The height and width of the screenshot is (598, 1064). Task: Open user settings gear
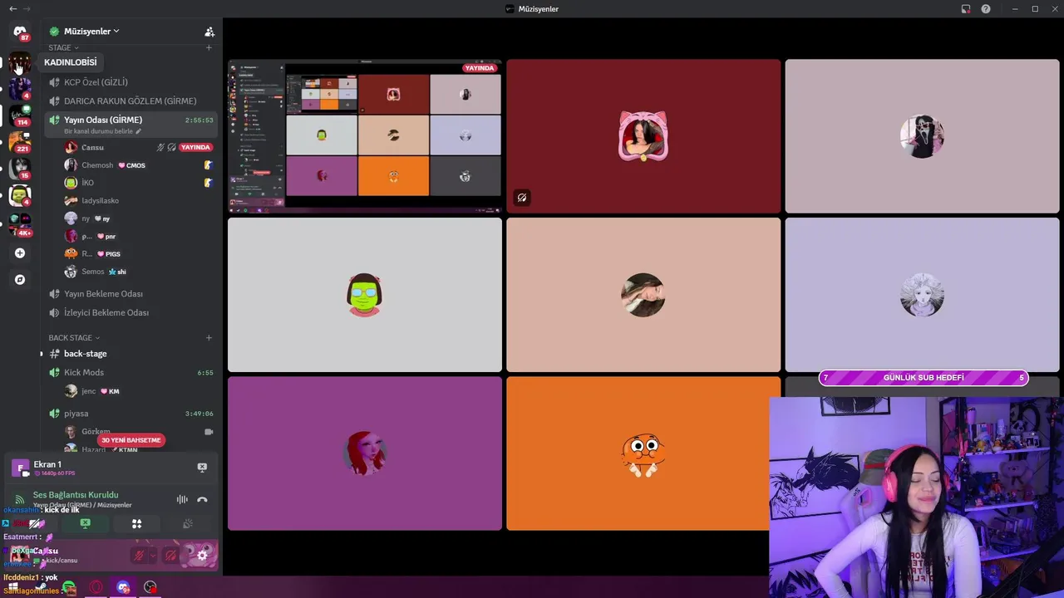click(202, 556)
